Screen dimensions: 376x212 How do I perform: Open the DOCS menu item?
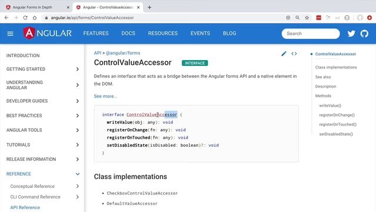[128, 34]
